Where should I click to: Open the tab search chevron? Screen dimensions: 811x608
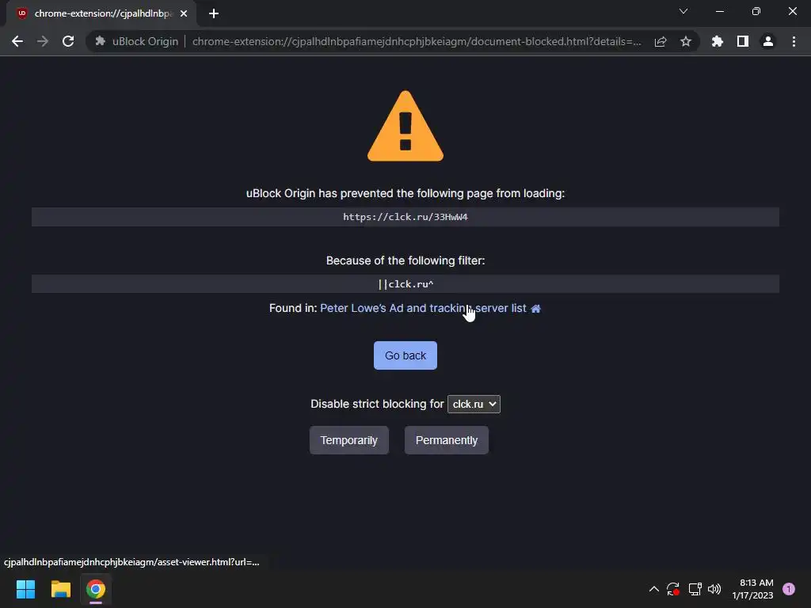683,11
